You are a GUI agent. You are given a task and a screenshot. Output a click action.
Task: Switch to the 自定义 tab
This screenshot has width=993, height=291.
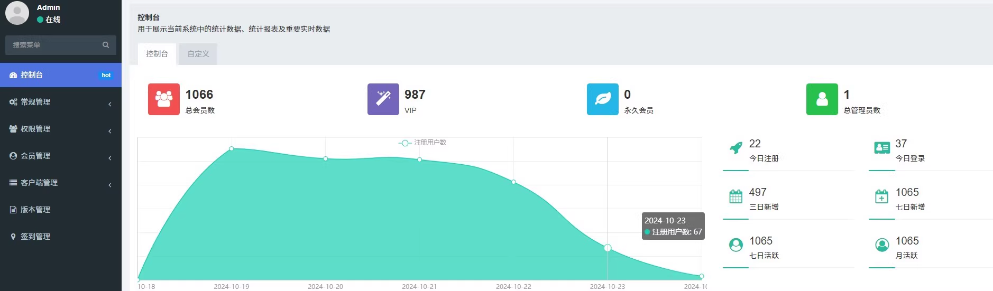coord(198,54)
